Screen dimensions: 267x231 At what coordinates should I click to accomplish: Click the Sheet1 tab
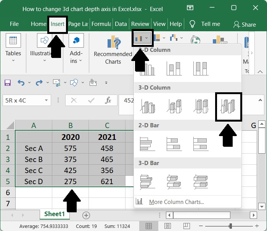coord(55,214)
